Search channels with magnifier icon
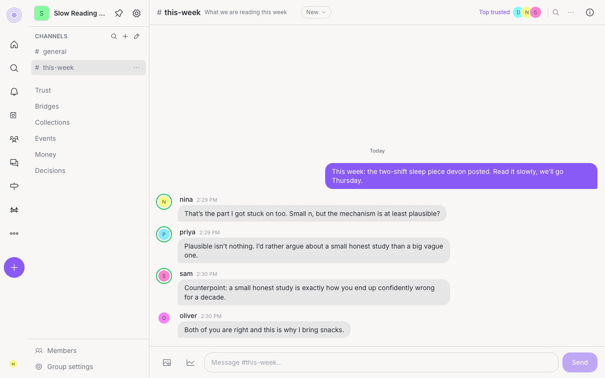Viewport: 605px width, 378px height. point(114,36)
